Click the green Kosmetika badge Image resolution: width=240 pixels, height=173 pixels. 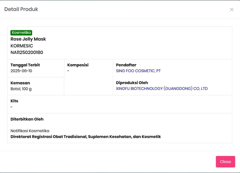[21, 33]
